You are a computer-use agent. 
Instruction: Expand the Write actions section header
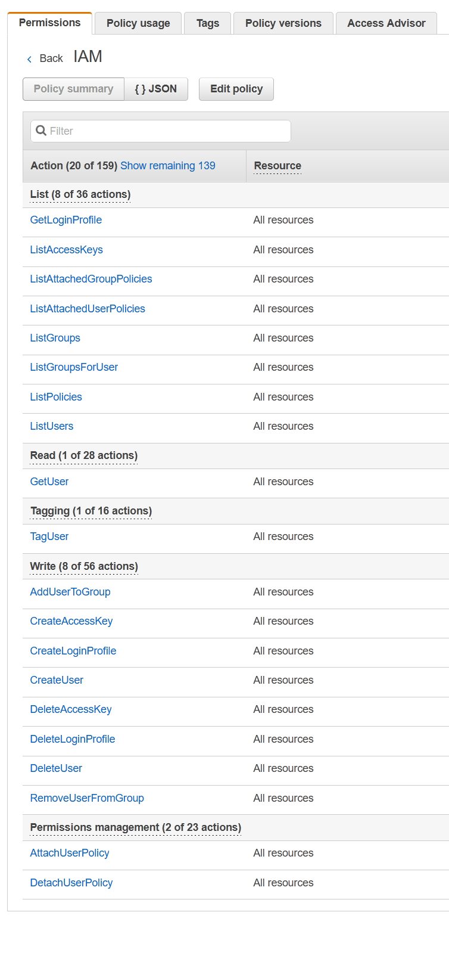(x=83, y=566)
